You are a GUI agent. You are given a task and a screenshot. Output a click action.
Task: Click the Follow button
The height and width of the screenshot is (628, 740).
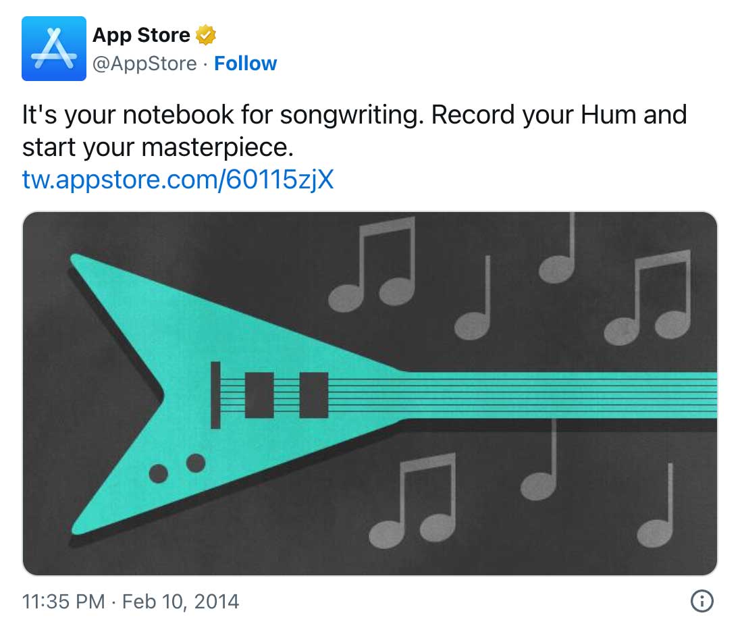(246, 63)
